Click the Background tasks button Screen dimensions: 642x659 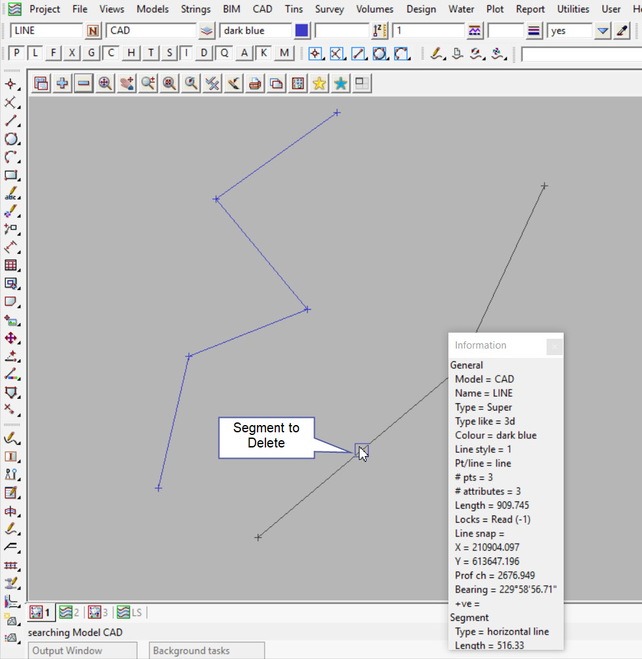click(191, 650)
